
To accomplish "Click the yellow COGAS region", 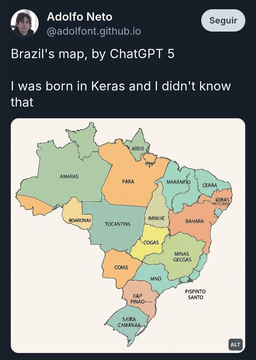I will click(x=151, y=242).
